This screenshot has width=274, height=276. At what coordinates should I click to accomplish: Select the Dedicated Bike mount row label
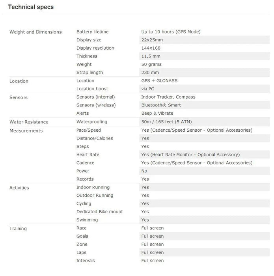[100, 212]
